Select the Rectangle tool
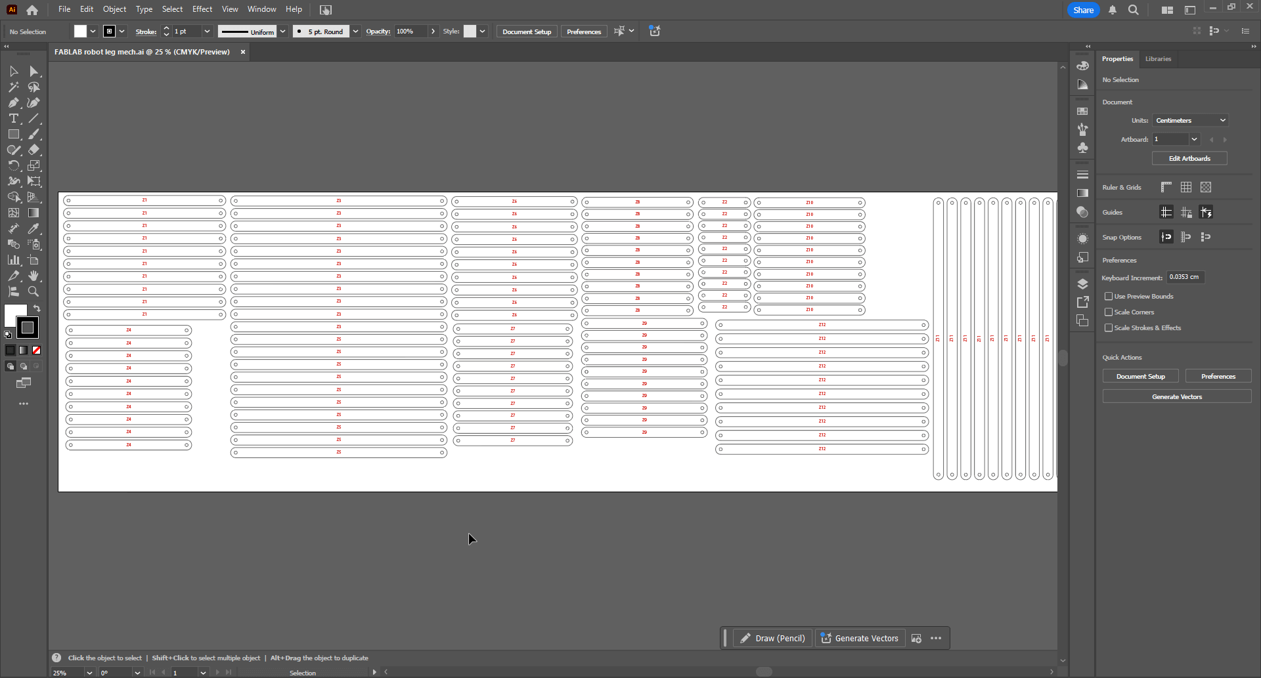The height and width of the screenshot is (678, 1261). pyautogui.click(x=14, y=134)
